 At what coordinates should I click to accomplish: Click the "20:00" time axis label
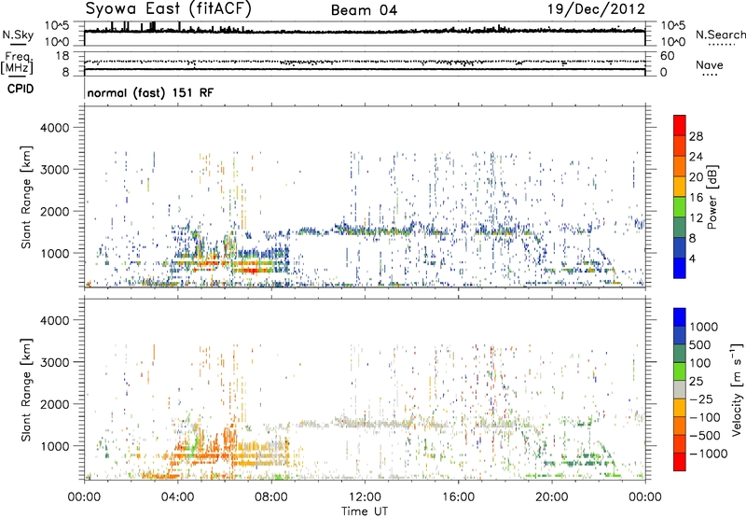click(551, 497)
